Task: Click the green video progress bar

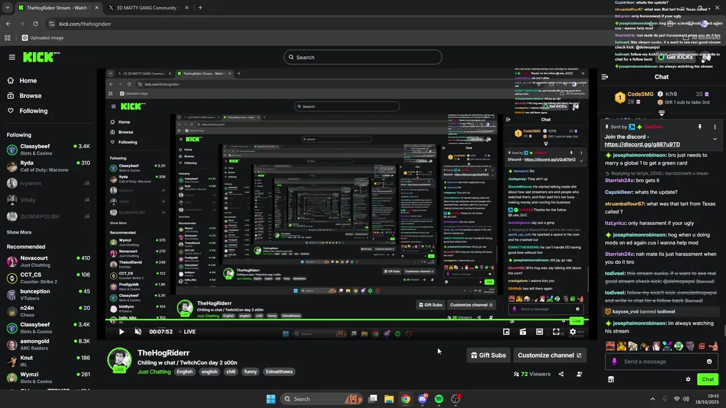Action: tap(347, 320)
